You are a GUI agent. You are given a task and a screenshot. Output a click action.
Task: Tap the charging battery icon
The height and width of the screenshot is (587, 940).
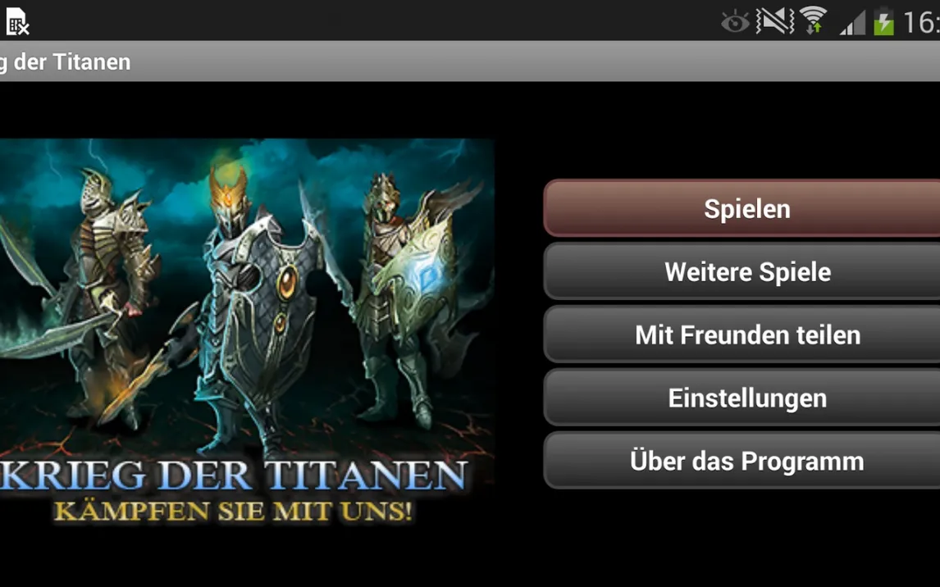point(883,22)
